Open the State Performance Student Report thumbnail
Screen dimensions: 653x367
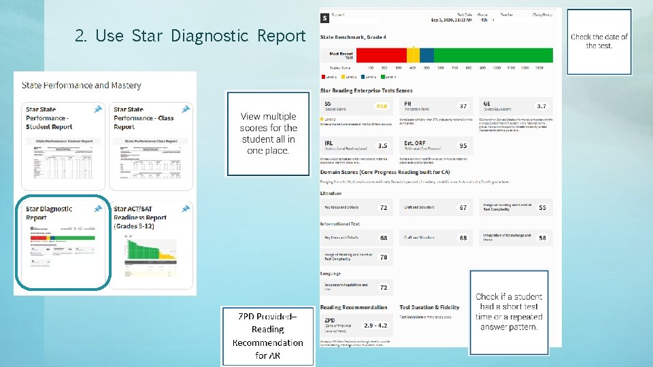click(63, 159)
